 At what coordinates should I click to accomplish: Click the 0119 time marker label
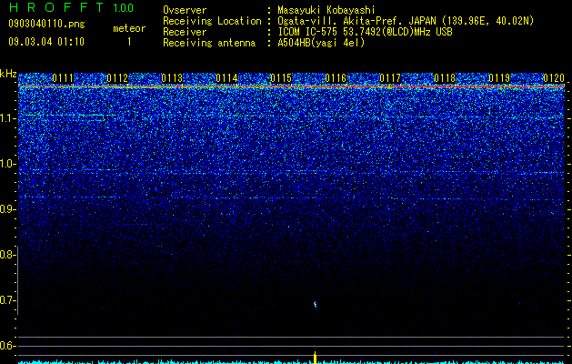tap(499, 78)
